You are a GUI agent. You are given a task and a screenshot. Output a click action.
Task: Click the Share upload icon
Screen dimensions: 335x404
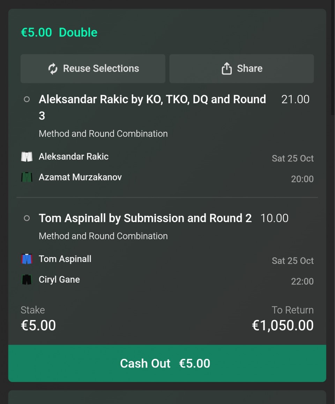[226, 69]
